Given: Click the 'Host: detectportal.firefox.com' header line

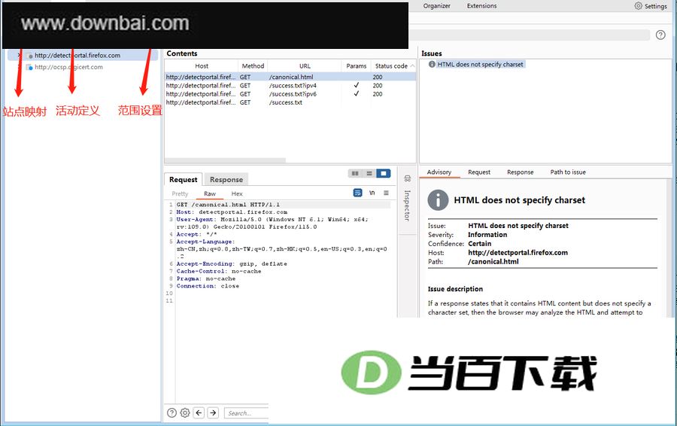Looking at the screenshot, I should [x=232, y=212].
